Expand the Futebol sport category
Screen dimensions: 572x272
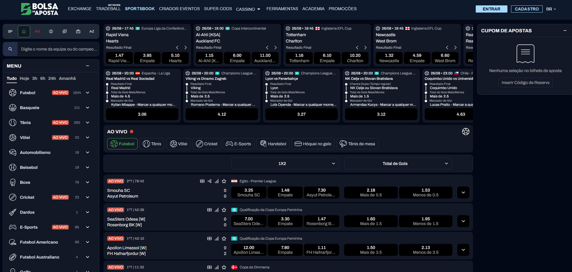click(87, 93)
